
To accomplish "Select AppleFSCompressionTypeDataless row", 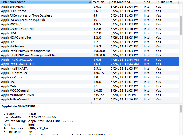I will pos(89,15).
